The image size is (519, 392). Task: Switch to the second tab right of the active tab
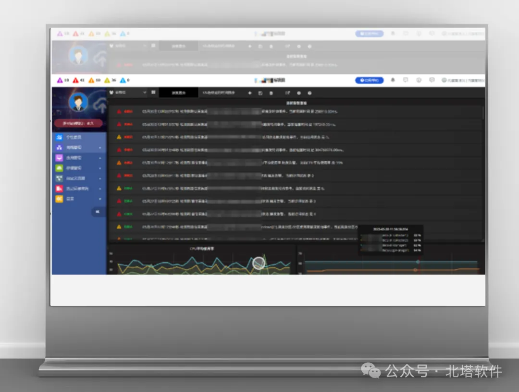point(219,93)
